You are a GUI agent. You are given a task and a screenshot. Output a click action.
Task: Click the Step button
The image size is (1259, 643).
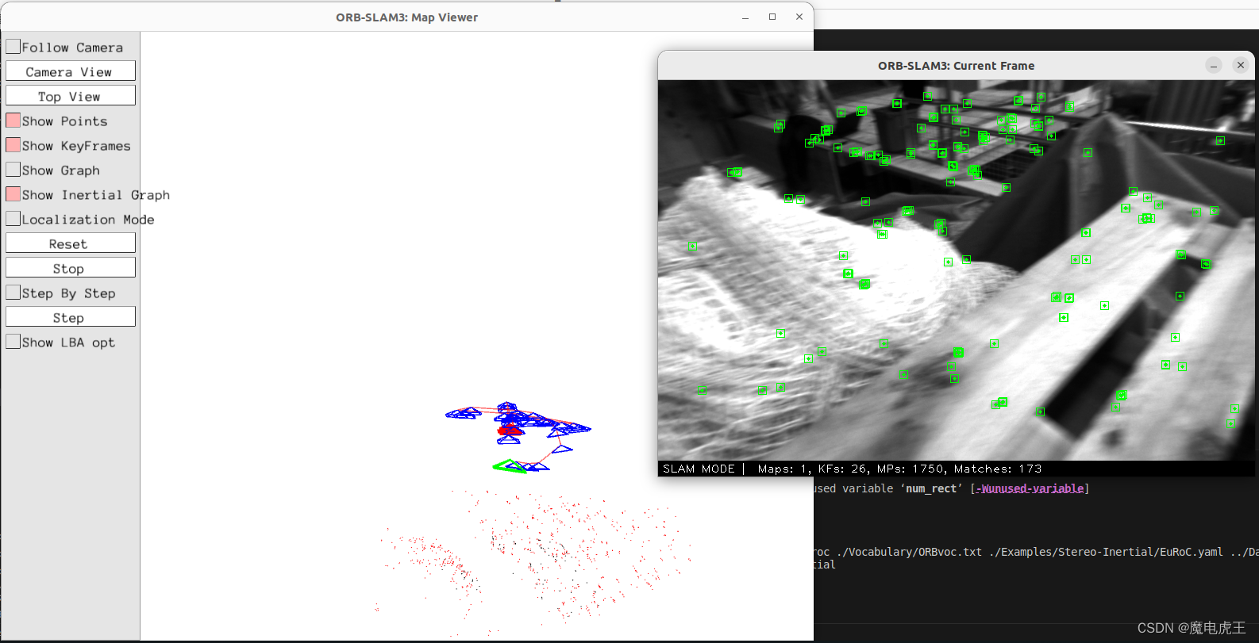point(71,317)
